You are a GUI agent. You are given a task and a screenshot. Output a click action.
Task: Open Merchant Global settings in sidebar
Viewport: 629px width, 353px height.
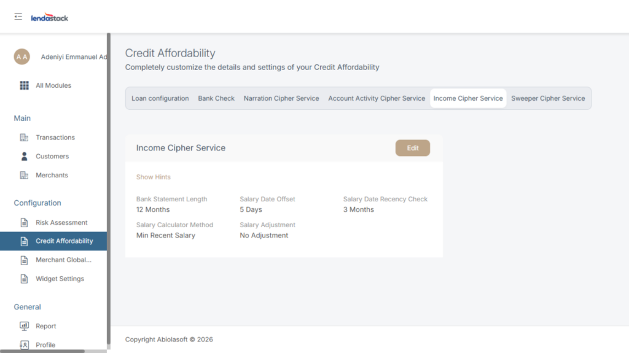tap(63, 260)
